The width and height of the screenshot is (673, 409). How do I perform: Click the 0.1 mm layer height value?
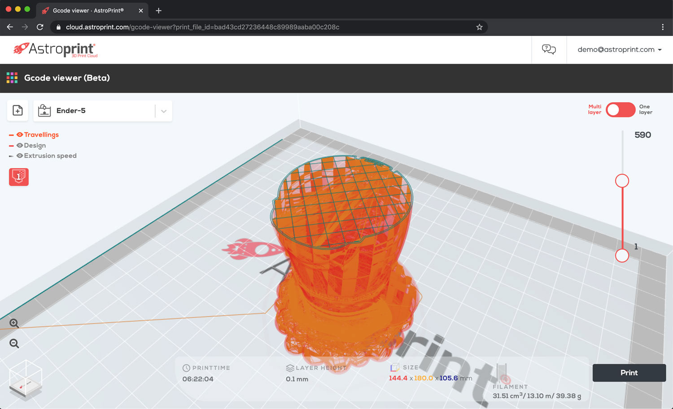tap(297, 379)
